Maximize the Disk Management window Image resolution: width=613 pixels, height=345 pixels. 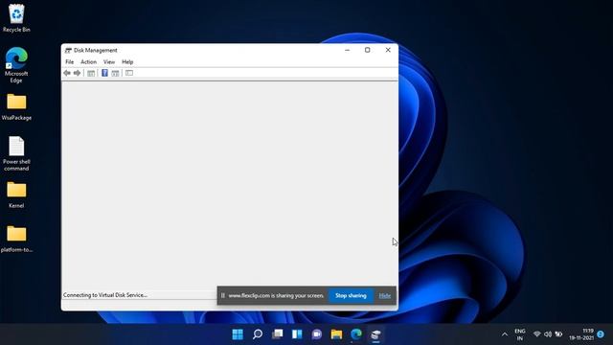[368, 50]
